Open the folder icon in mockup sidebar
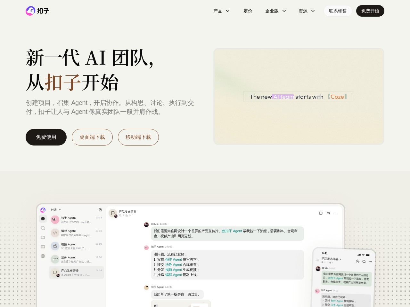Image resolution: width=410 pixels, height=307 pixels. click(43, 237)
